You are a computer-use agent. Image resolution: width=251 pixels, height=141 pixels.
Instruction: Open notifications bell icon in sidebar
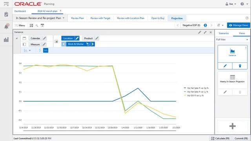click(x=6, y=26)
